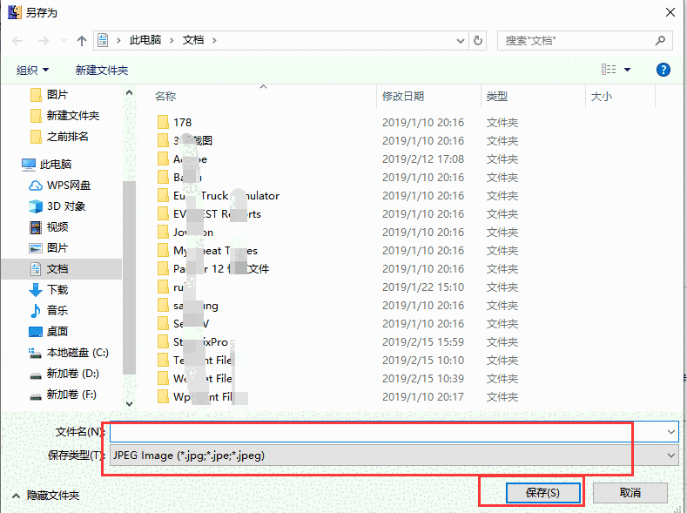Select the folder dated 2019/2/15 15:59

click(x=337, y=342)
